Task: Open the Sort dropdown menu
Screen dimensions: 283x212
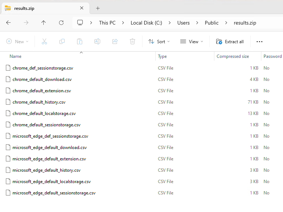Action: [x=159, y=42]
